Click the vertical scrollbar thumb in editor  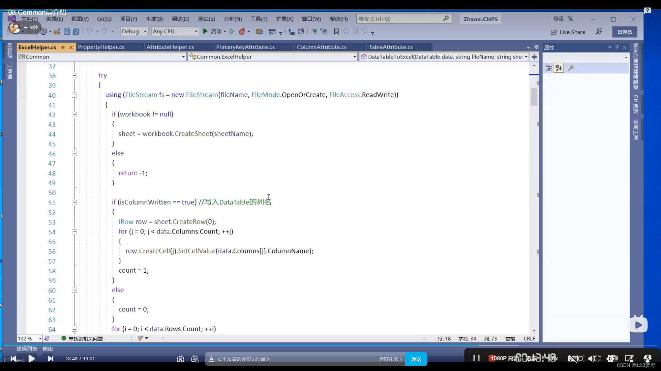click(x=534, y=97)
